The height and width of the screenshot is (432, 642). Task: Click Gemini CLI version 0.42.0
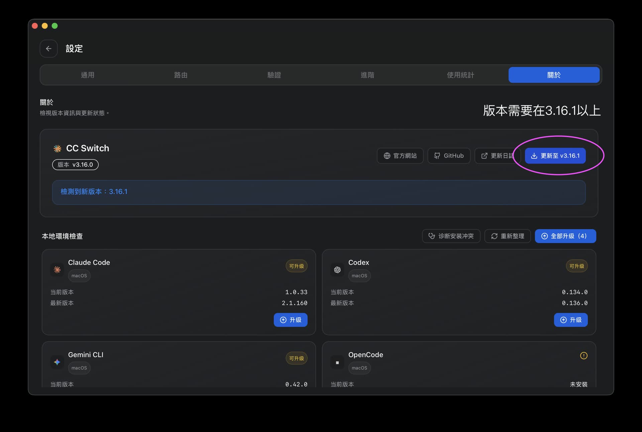pyautogui.click(x=296, y=384)
